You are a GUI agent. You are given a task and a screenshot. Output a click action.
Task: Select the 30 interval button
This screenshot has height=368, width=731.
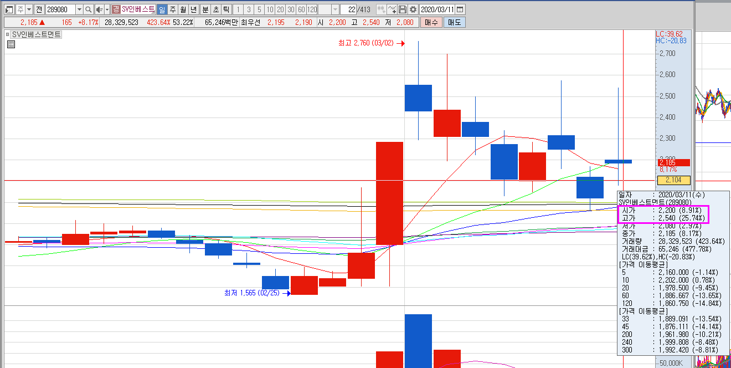[x=291, y=9]
